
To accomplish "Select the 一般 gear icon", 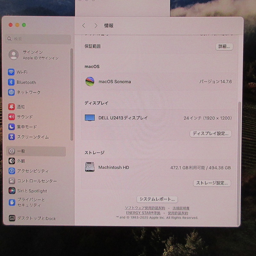I will coord(12,151).
